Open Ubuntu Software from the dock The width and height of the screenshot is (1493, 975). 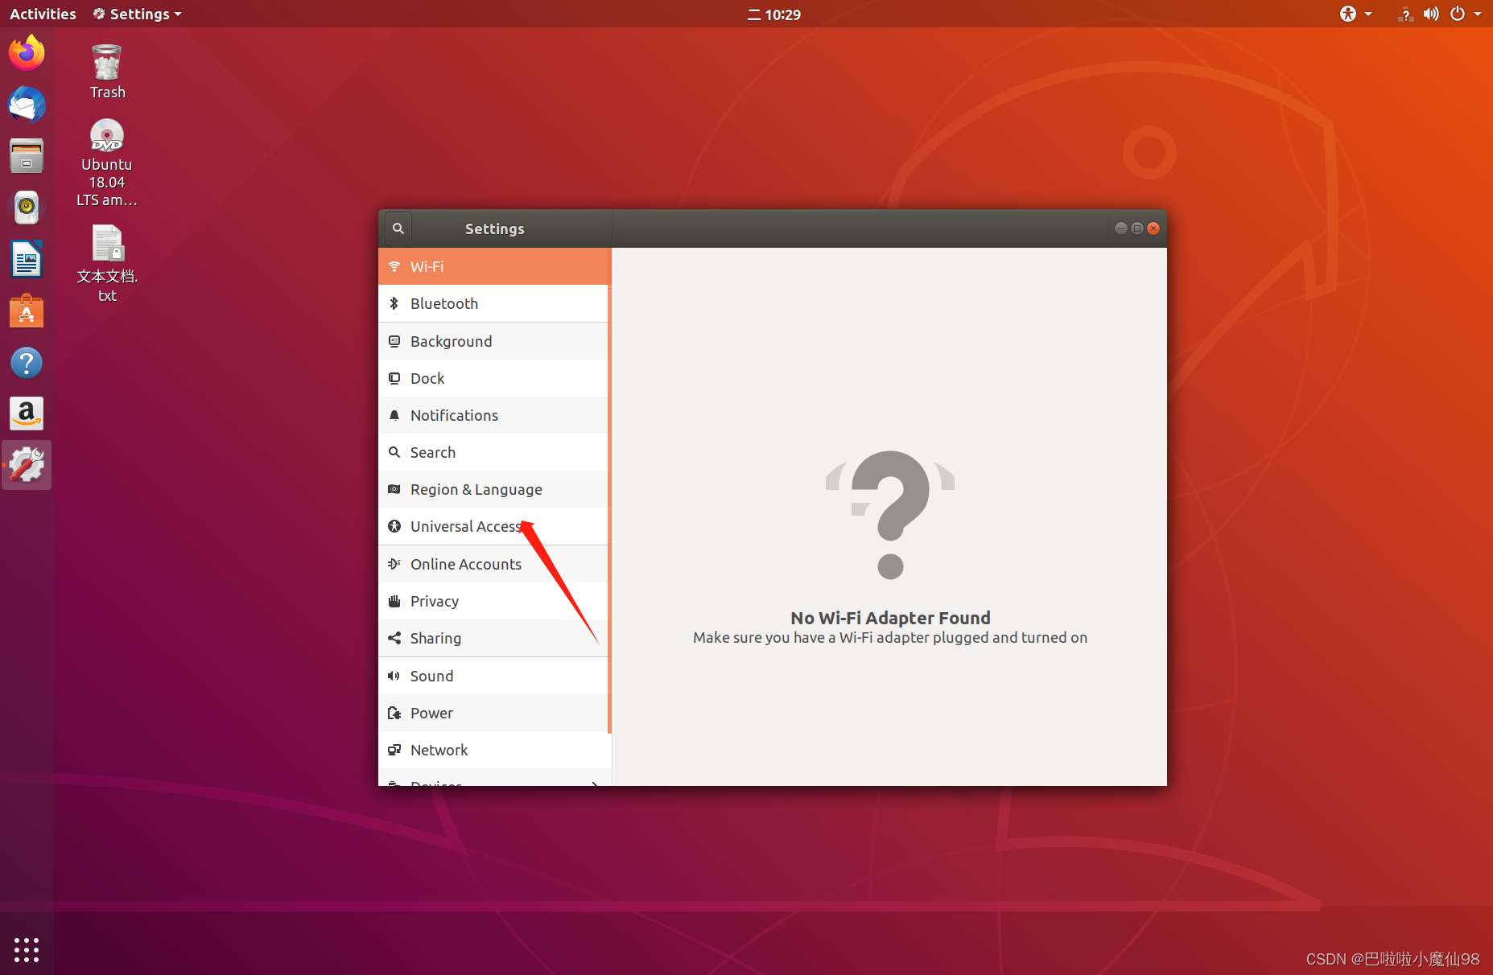click(x=27, y=311)
